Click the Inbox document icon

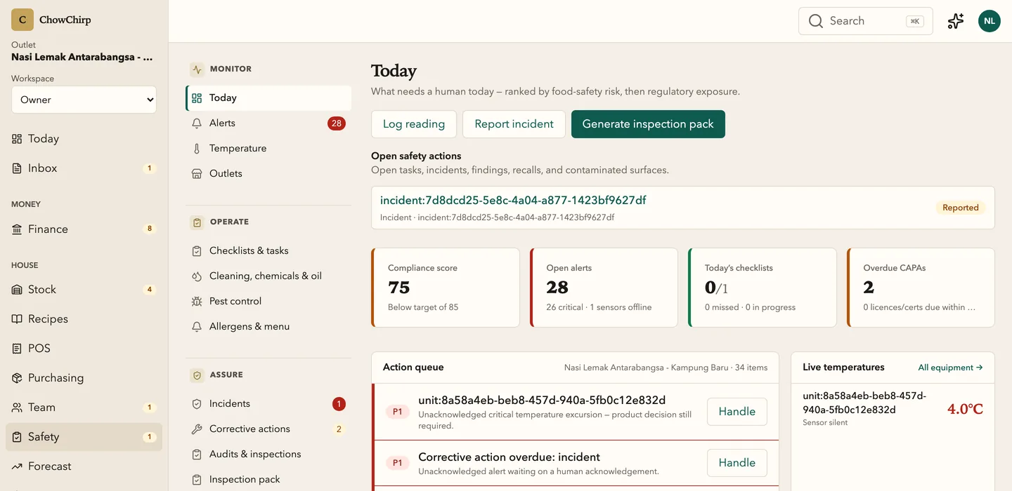point(17,168)
